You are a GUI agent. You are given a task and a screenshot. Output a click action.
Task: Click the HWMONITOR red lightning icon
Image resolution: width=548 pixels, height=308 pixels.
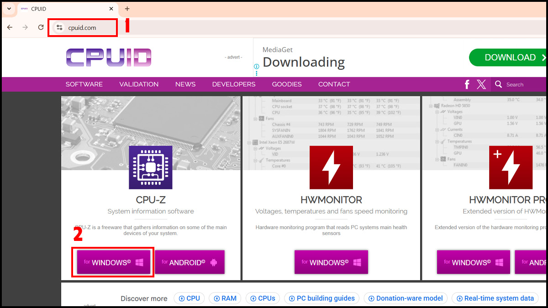[x=331, y=167]
